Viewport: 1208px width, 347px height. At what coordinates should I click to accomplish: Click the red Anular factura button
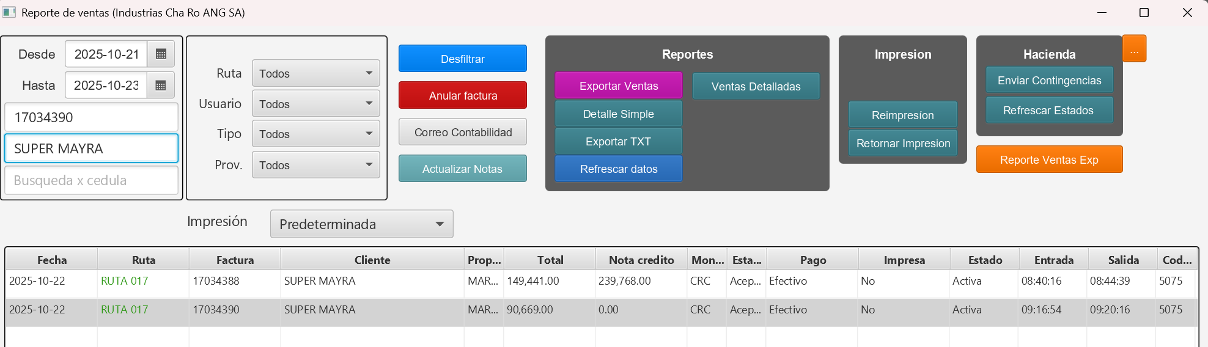click(462, 95)
